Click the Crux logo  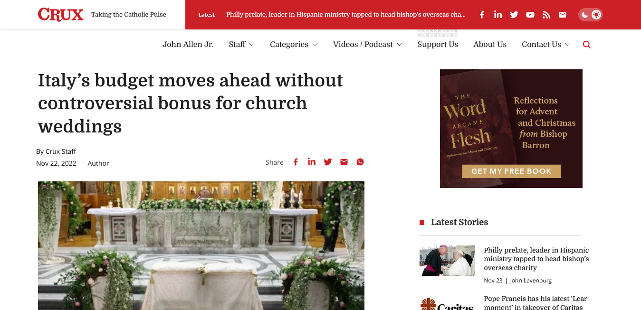click(61, 14)
